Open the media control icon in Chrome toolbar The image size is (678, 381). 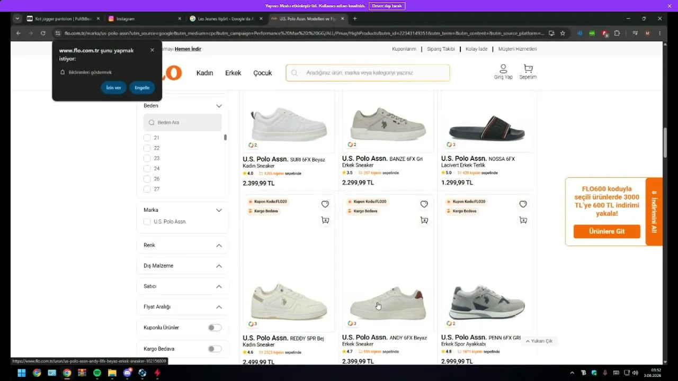tap(635, 33)
